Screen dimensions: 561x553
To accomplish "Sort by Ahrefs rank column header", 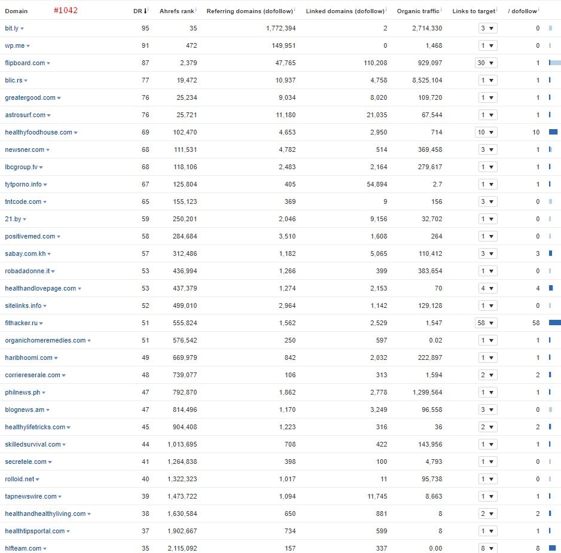I will pos(177,11).
